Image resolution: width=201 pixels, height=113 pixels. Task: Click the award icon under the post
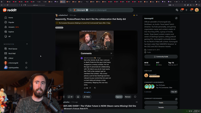[78, 97]
